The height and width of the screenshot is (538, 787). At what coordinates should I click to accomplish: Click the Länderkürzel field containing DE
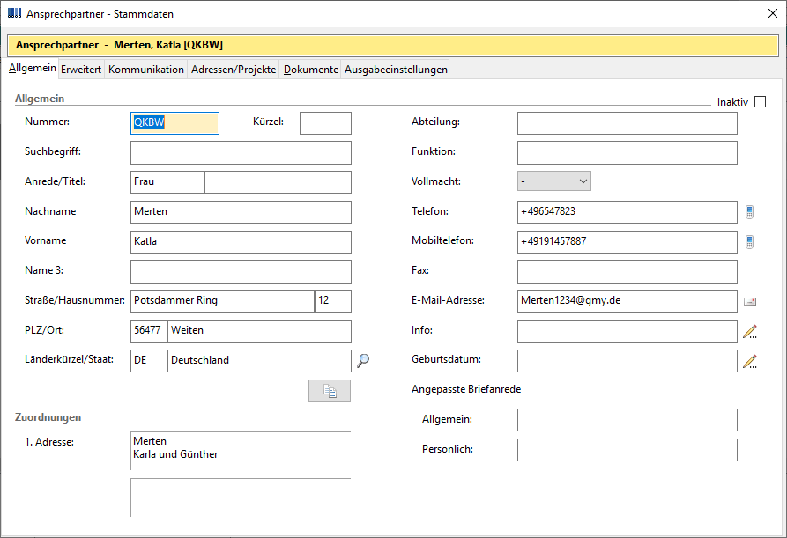tap(149, 361)
